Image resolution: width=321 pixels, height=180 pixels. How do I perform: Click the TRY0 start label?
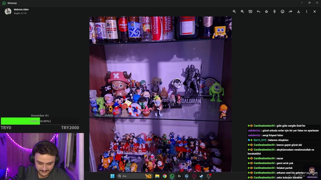point(6,127)
